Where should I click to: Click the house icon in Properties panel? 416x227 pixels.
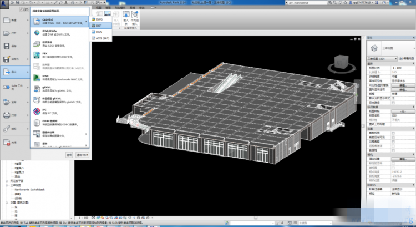[374, 48]
